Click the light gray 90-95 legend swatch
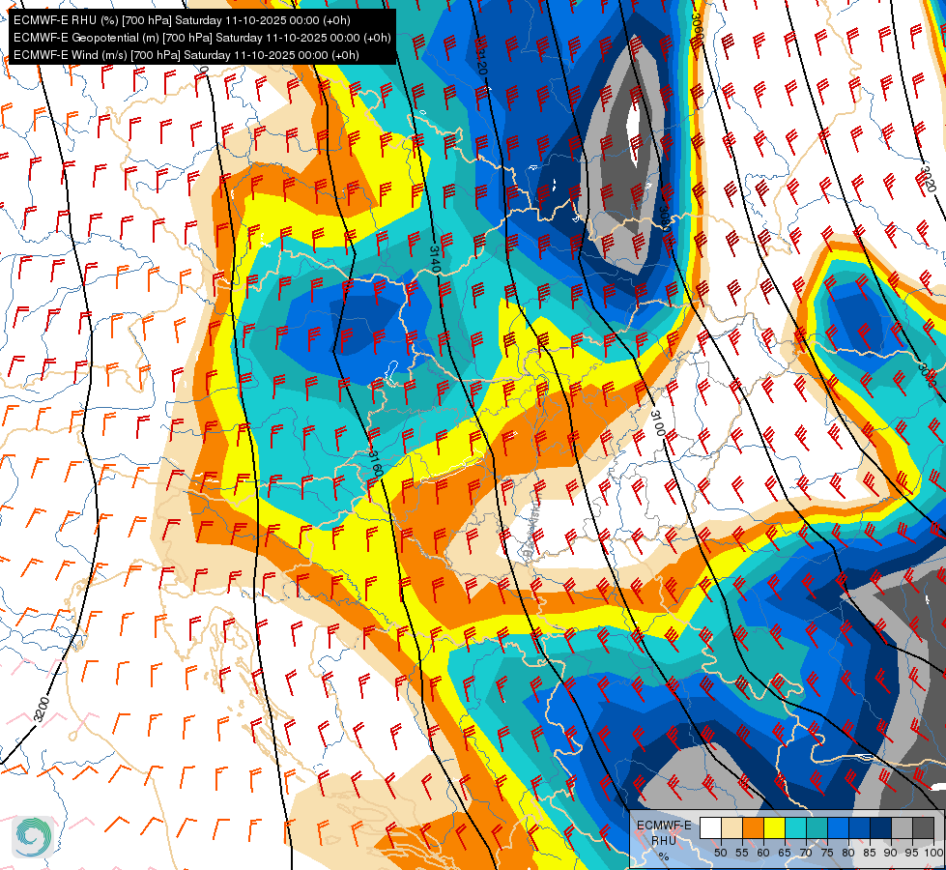 pyautogui.click(x=903, y=827)
